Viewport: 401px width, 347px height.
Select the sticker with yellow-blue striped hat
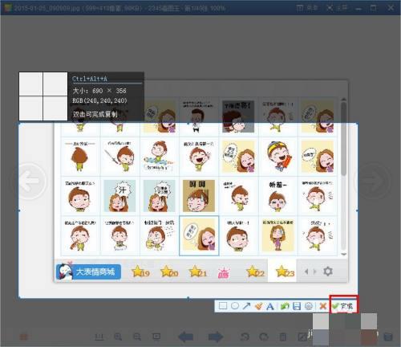[278, 156]
